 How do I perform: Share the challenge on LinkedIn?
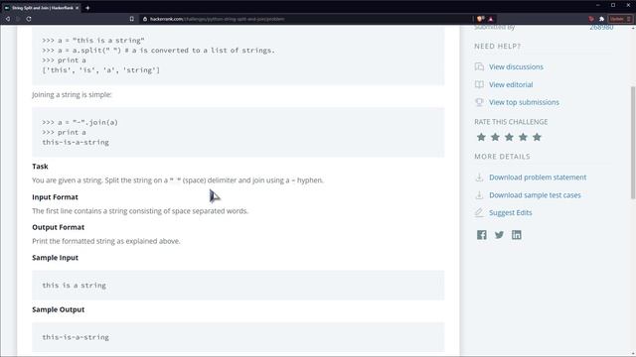[517, 235]
